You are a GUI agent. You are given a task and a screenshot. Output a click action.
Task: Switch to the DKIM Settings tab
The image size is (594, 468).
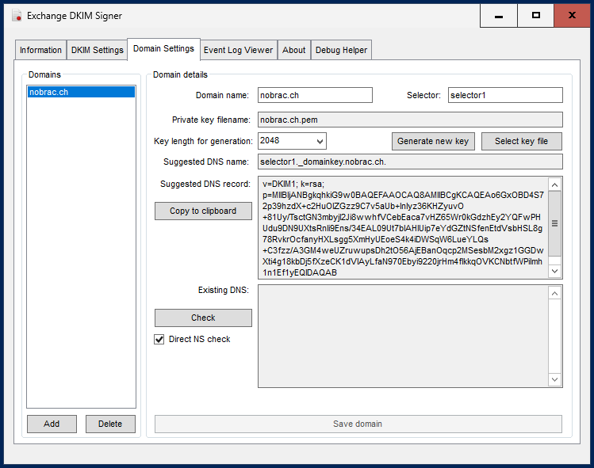coord(97,50)
